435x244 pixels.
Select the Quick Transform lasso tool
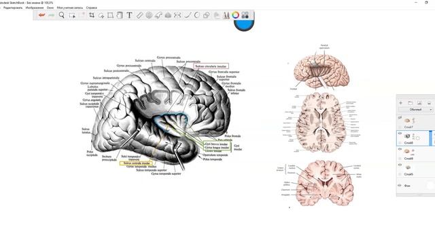[101, 16]
